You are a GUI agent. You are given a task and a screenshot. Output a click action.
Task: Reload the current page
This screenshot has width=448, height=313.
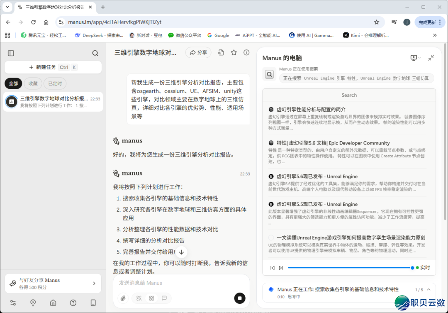pos(34,22)
